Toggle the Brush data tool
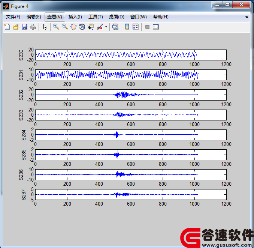Viewport: 254px width, 248px height. pyautogui.click(x=100, y=27)
